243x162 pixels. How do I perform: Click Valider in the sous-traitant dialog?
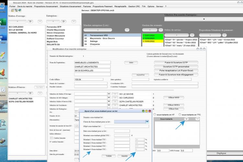tap(109, 156)
